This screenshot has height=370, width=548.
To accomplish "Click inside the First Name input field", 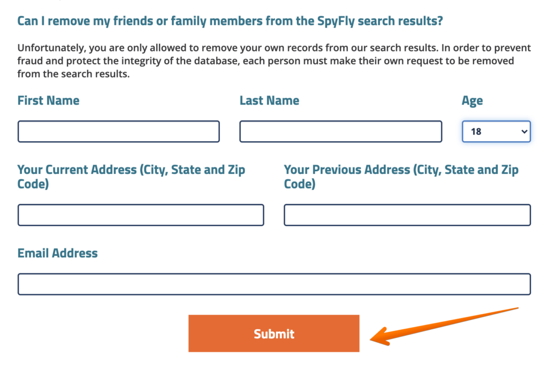I will coord(118,131).
